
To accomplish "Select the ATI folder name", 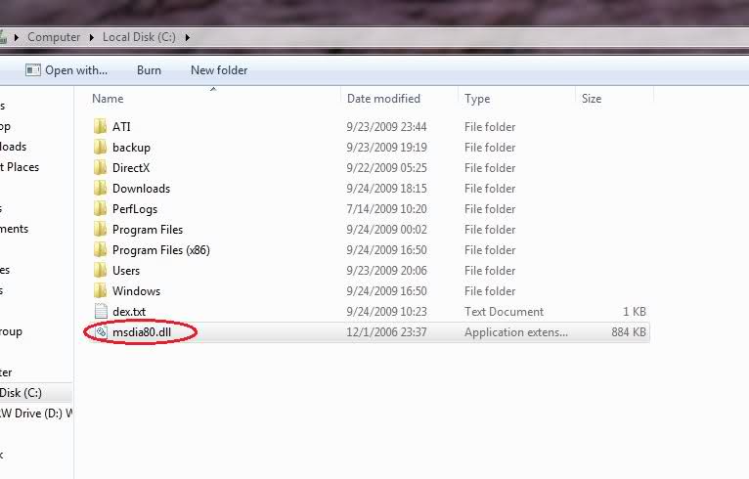I will pos(121,126).
